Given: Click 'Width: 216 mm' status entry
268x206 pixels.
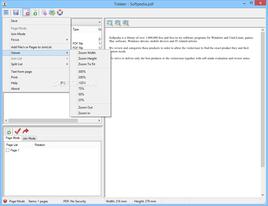Looking at the screenshot, I should pyautogui.click(x=116, y=201).
